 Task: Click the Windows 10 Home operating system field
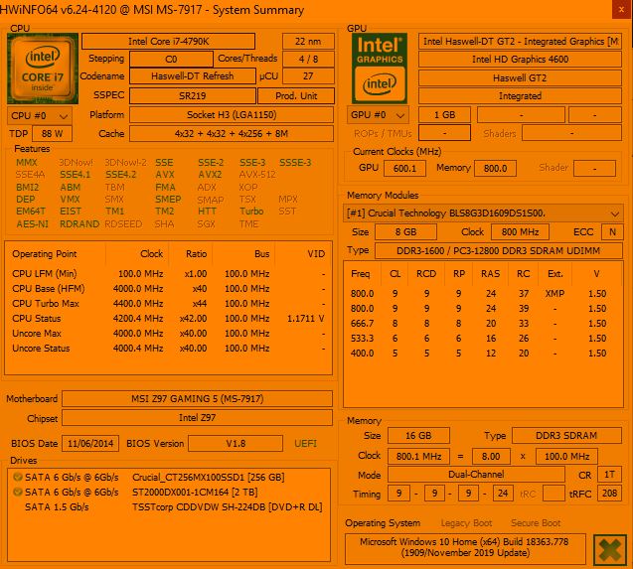[x=465, y=547]
